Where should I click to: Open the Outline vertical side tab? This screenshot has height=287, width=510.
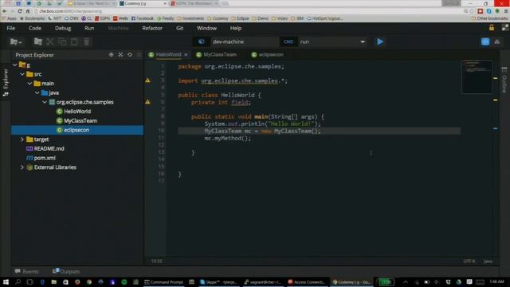504,80
